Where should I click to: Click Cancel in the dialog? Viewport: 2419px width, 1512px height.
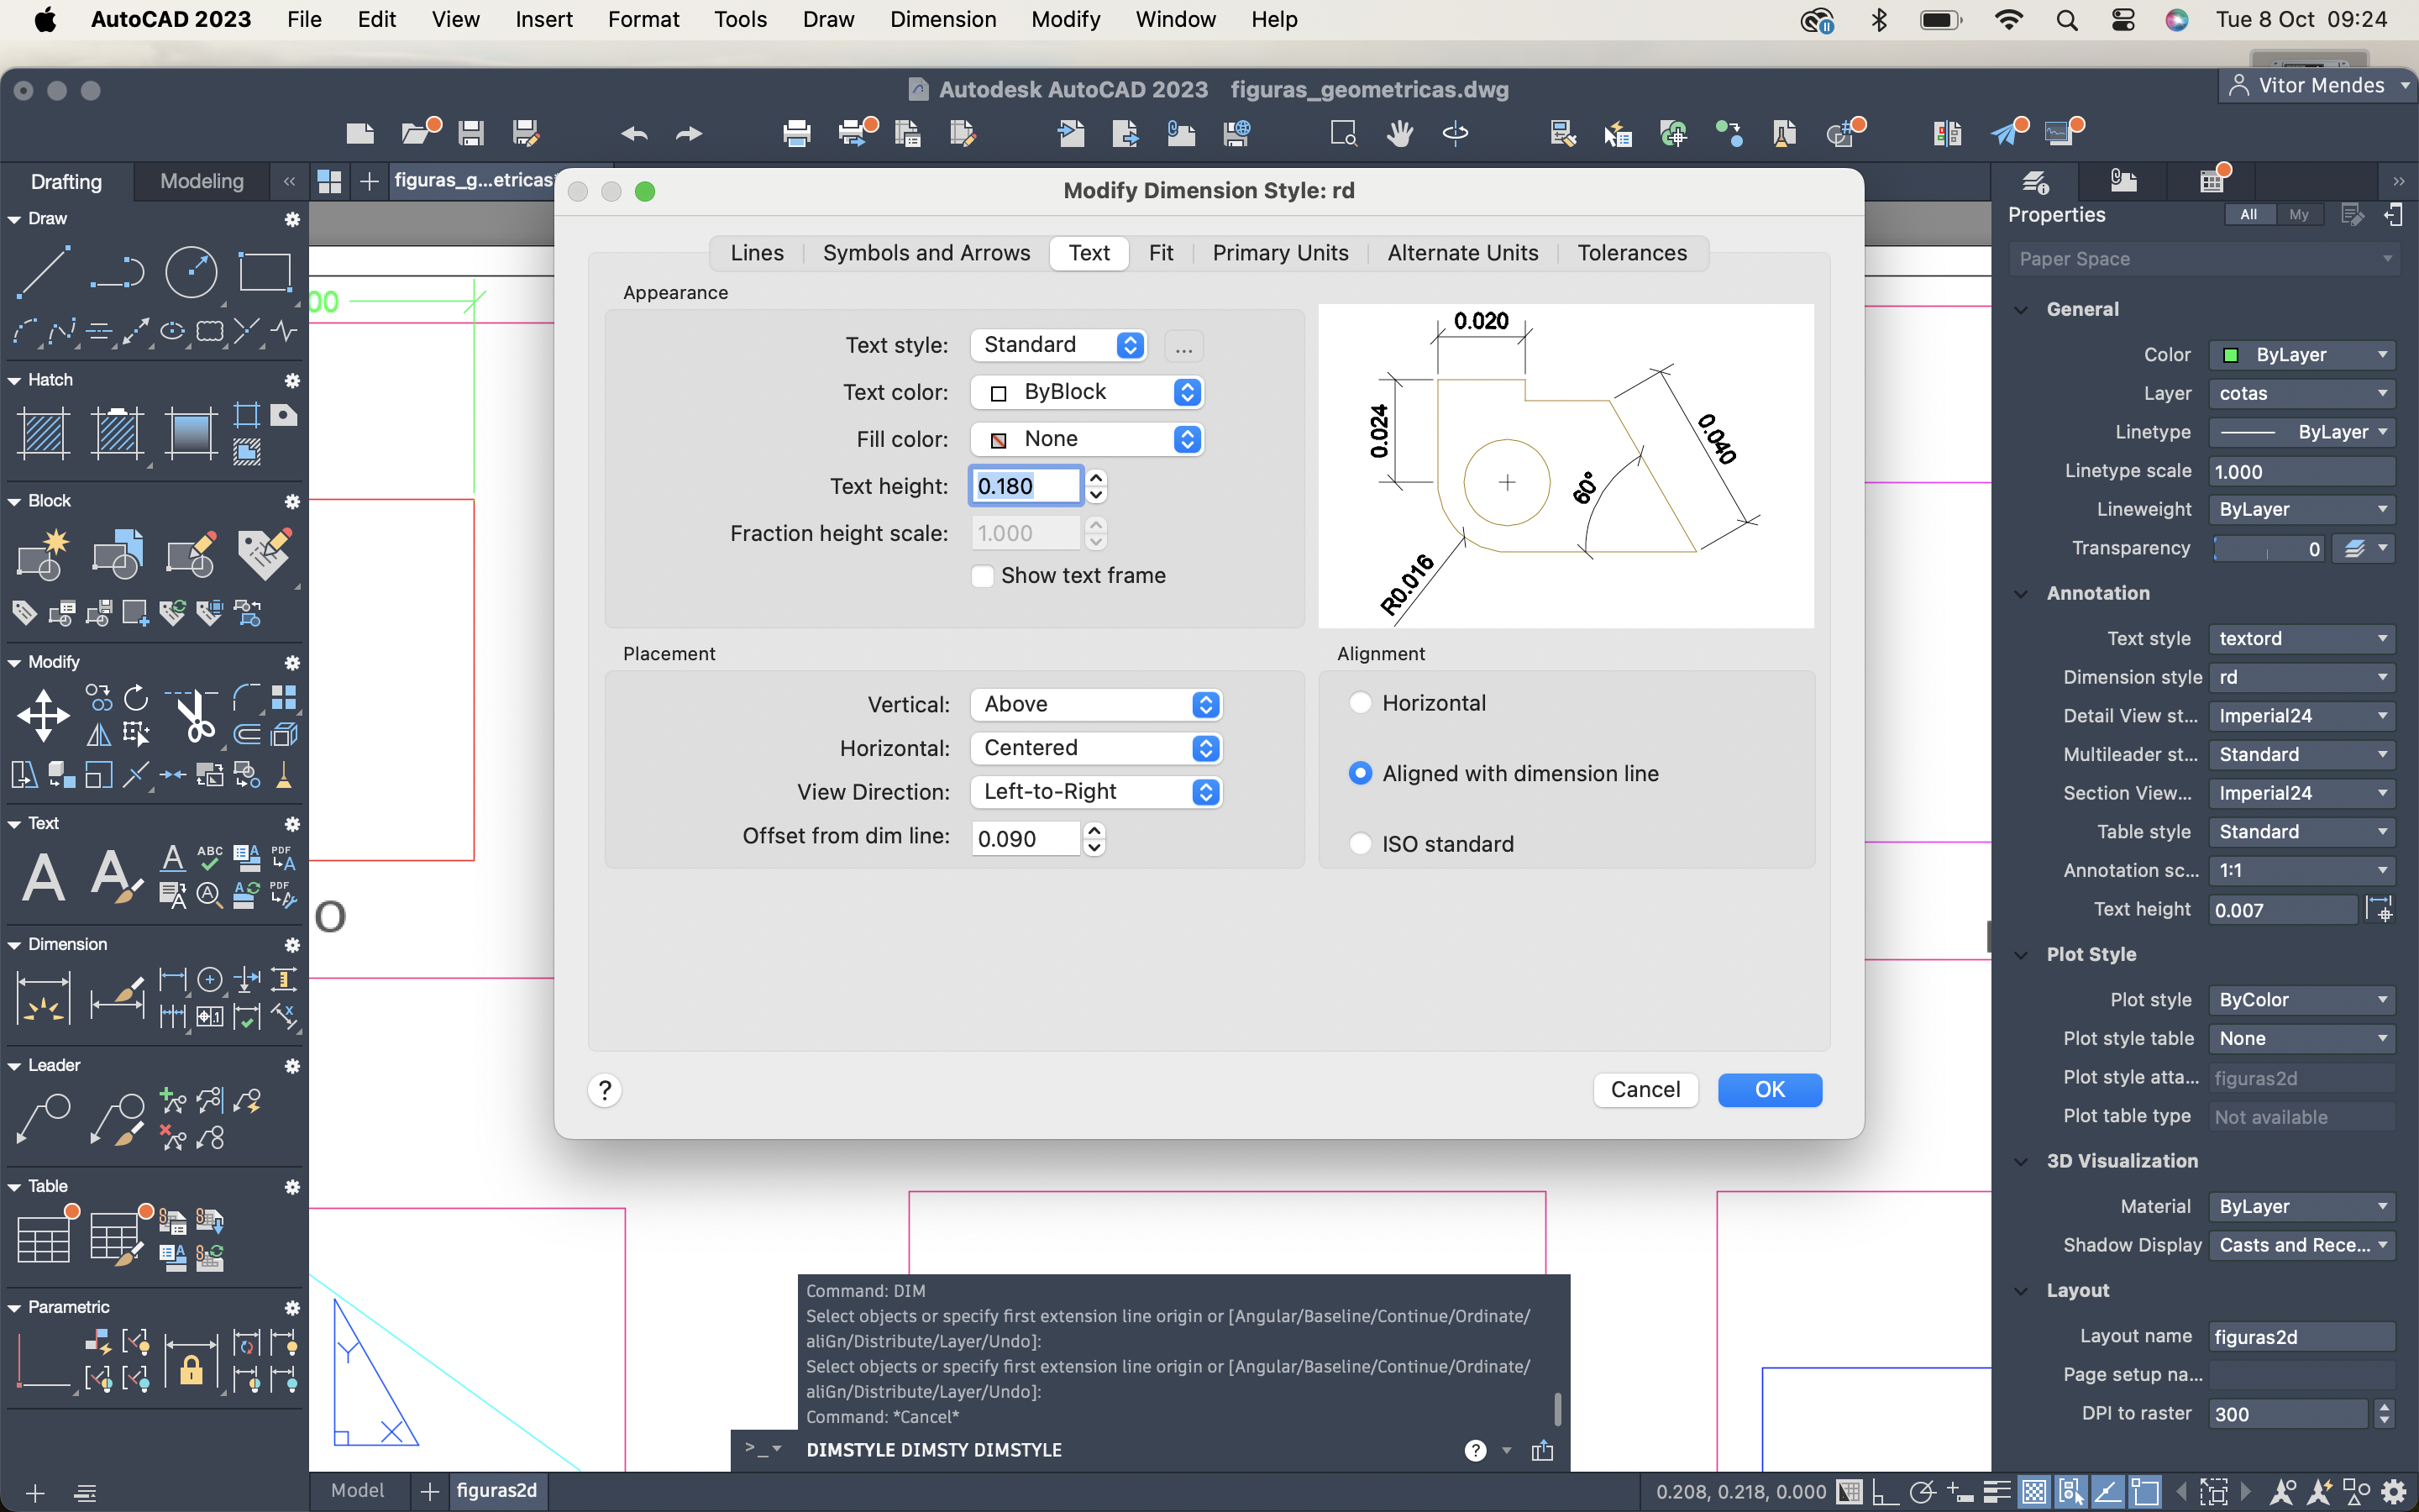[x=1645, y=1090]
